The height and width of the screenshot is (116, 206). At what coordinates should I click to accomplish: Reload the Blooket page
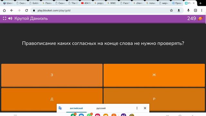tap(26, 10)
